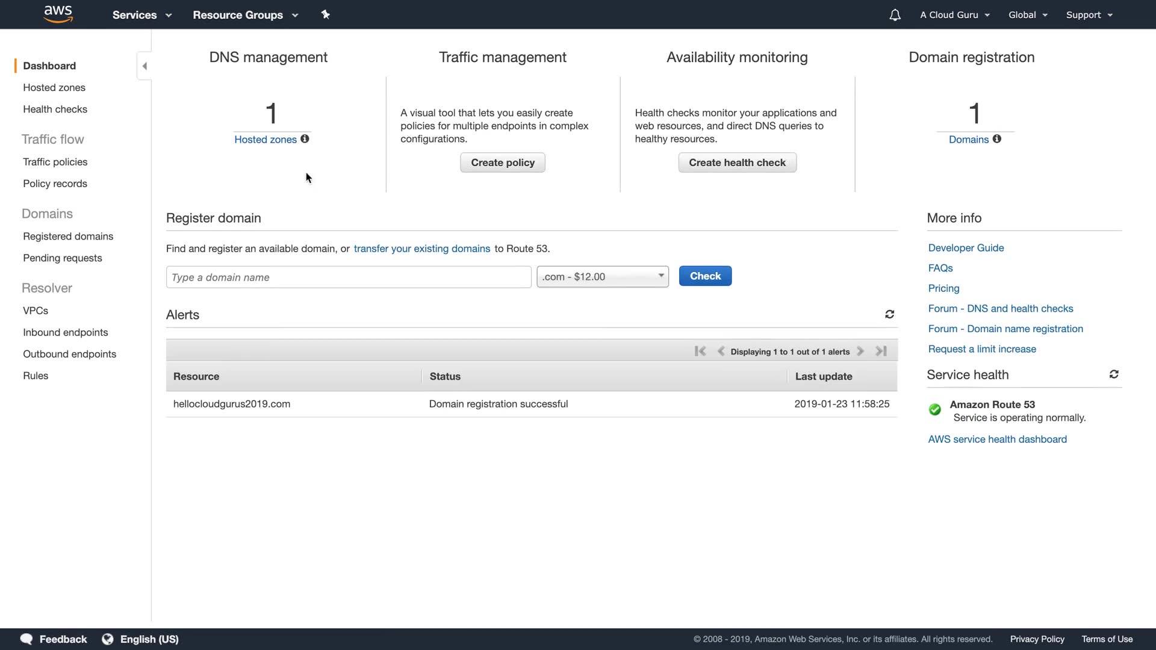The image size is (1156, 650).
Task: Open the AWS service health dashboard link
Action: (x=997, y=439)
